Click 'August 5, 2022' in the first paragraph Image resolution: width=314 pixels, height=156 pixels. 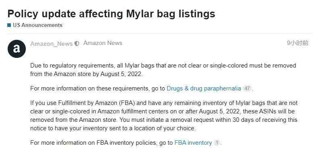pyautogui.click(x=121, y=74)
